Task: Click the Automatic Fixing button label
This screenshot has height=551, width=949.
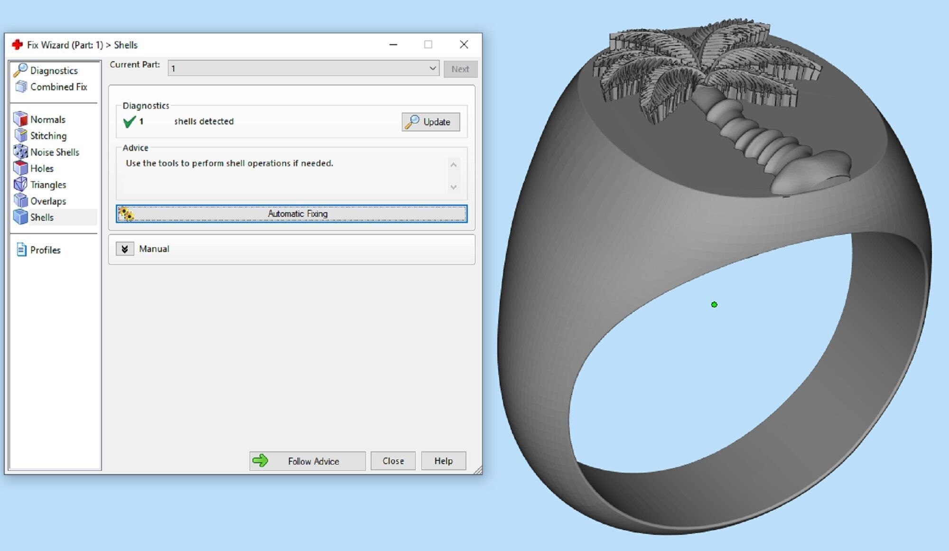Action: [x=298, y=214]
